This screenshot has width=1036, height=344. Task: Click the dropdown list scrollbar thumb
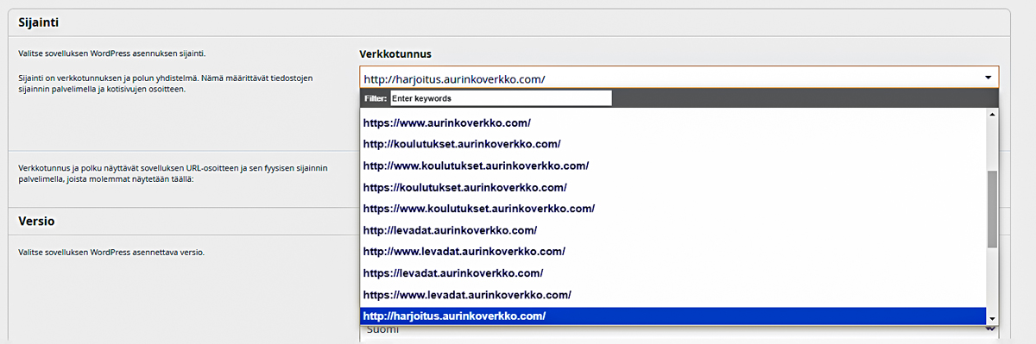pos(993,209)
